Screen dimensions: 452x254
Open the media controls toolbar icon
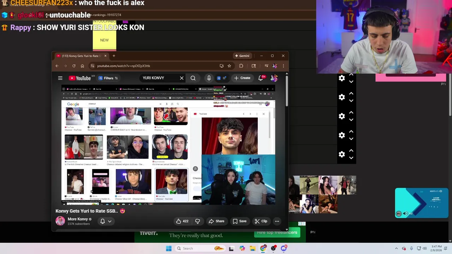[266, 66]
